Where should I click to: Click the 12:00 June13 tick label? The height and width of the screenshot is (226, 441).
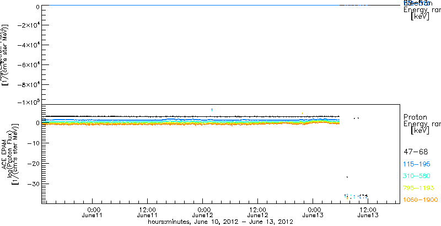click(x=368, y=212)
